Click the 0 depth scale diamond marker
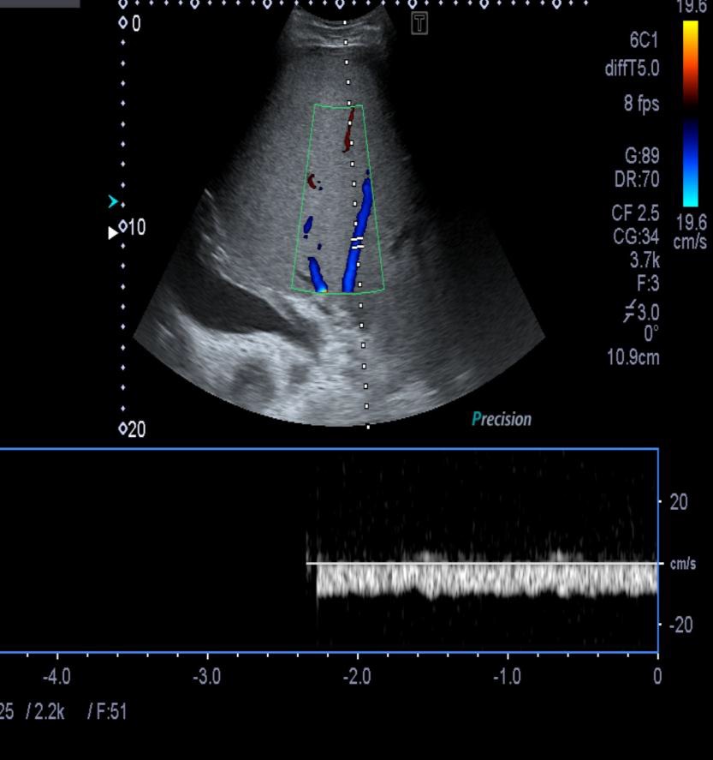 point(123,22)
